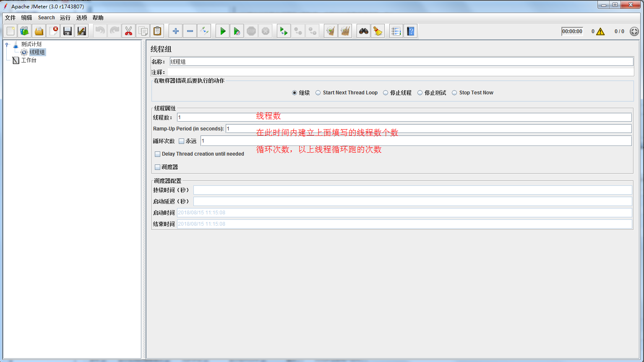Select Stop Test Now radio button

point(454,93)
